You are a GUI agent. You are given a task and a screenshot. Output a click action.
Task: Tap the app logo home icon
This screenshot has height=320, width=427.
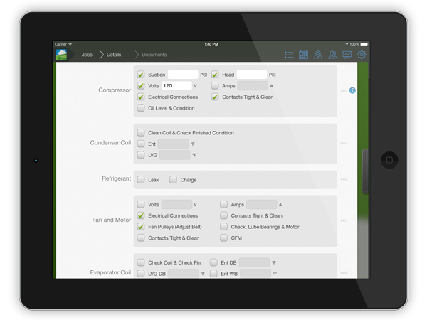(x=61, y=55)
